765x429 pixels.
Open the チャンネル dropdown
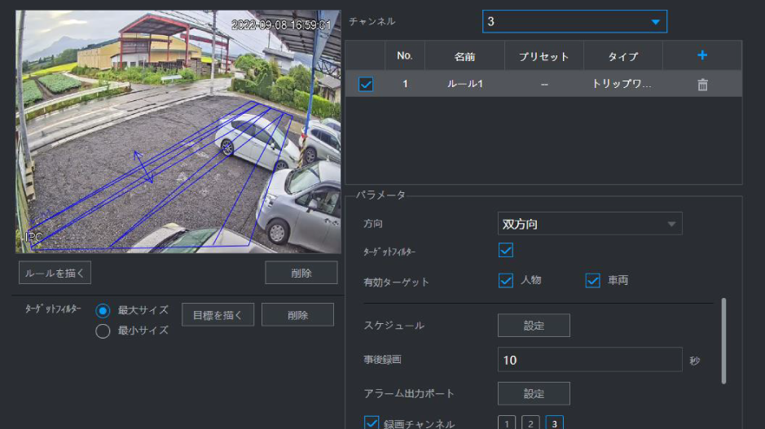coord(574,21)
